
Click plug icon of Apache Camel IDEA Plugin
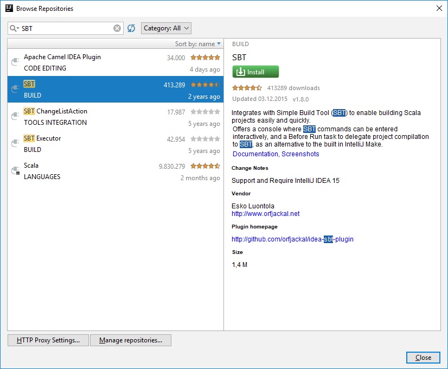point(15,61)
